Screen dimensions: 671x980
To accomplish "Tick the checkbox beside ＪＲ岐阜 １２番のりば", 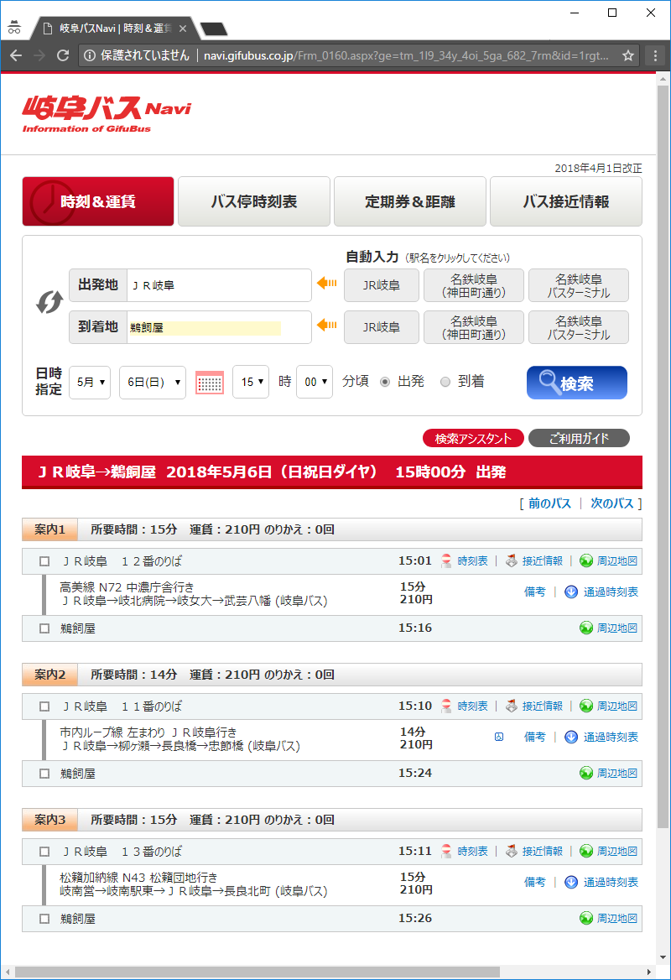I will pos(44,561).
